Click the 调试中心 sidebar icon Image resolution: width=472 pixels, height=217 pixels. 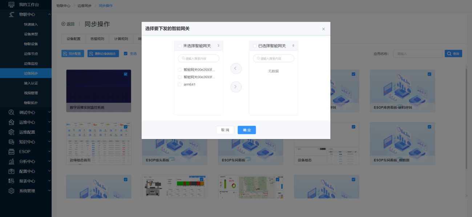pos(11,112)
